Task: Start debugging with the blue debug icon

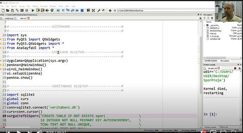Action: click(x=58, y=10)
